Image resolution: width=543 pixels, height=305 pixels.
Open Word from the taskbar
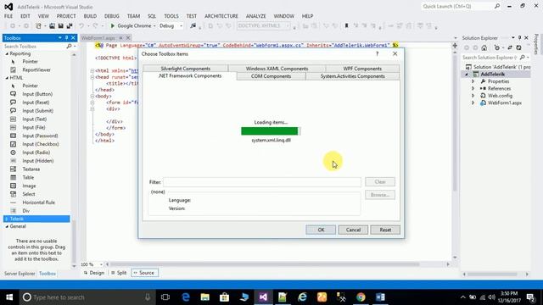click(380, 297)
